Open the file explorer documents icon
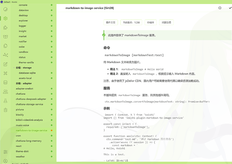This screenshot has height=164, width=232. click(5, 46)
